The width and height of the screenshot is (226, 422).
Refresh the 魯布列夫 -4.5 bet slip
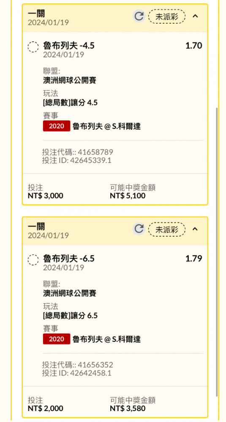point(139,16)
